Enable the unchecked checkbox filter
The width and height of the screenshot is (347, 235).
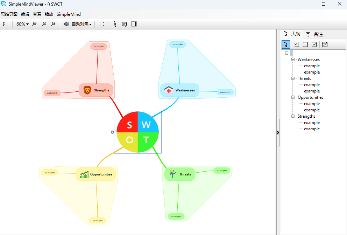305,44
